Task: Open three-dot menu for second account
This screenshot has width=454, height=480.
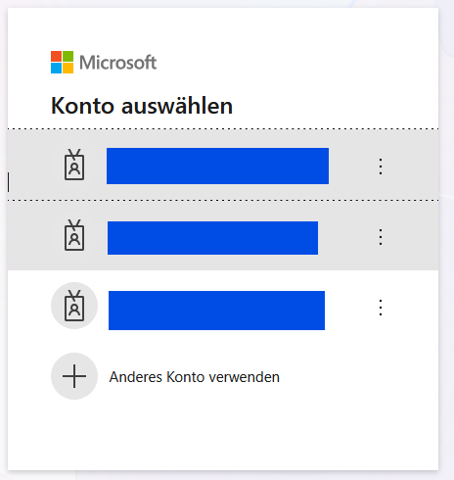Action: (381, 237)
